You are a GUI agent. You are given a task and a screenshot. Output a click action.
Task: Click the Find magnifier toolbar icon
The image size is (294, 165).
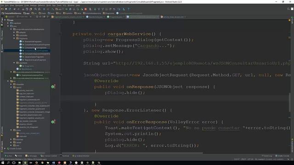tap(35, 9)
